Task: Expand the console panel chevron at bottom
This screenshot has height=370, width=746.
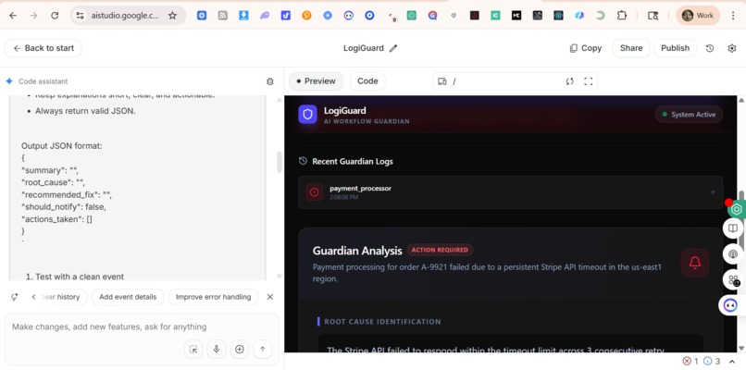Action: coord(732,362)
